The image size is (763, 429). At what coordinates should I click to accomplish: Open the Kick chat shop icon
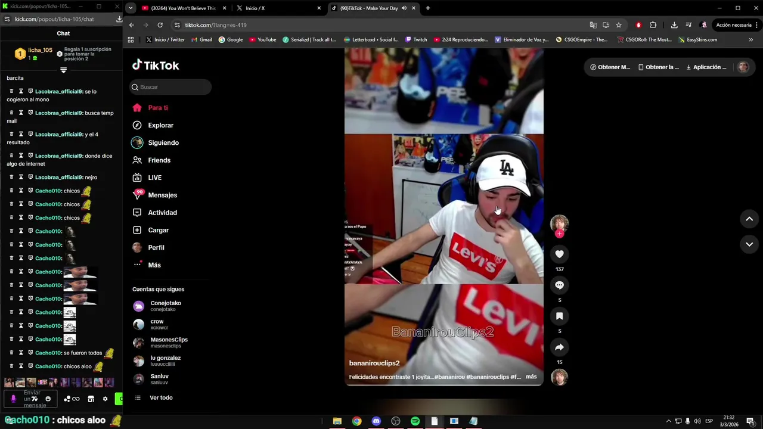pos(91,399)
